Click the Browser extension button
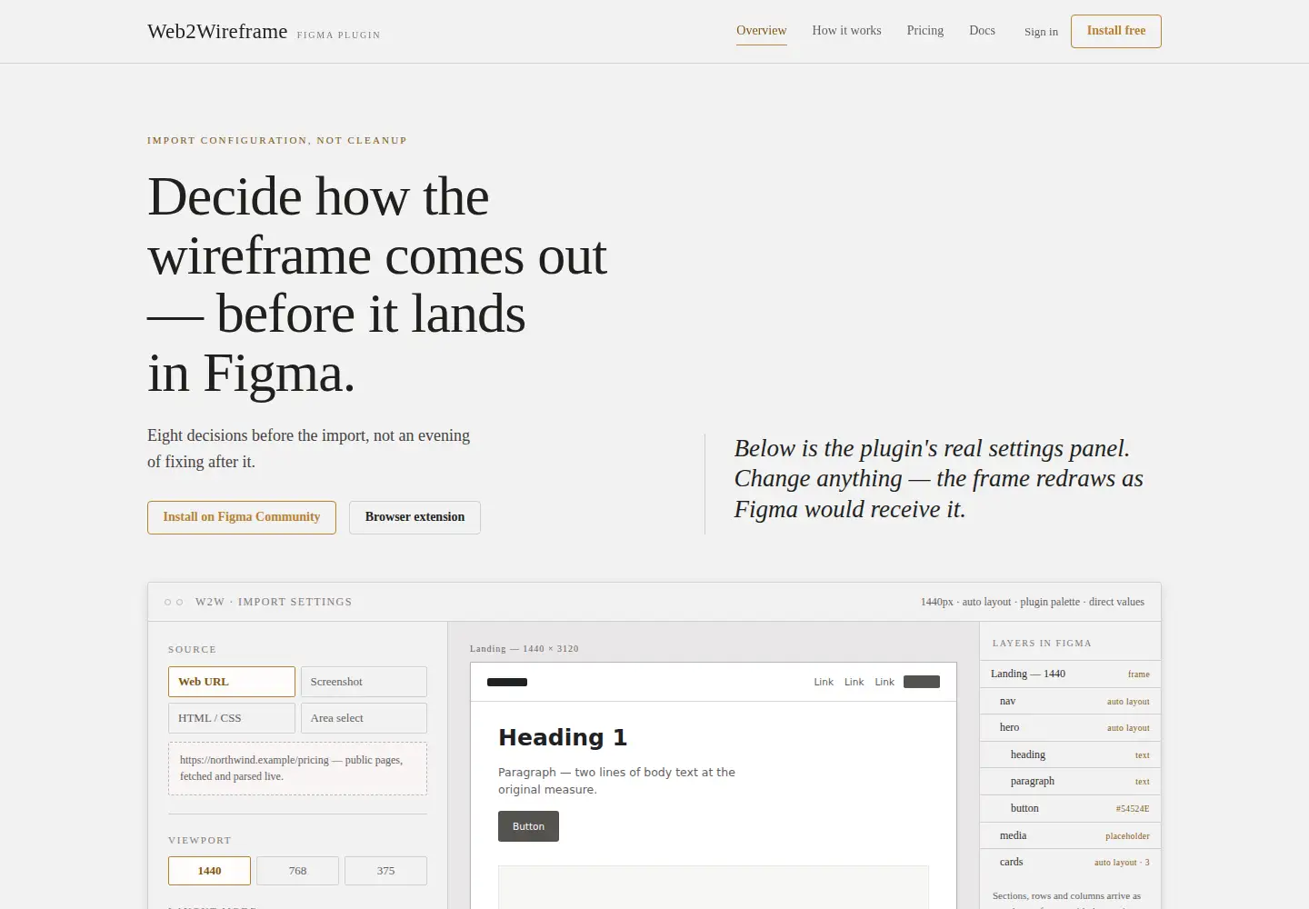The width and height of the screenshot is (1309, 909). coord(415,517)
